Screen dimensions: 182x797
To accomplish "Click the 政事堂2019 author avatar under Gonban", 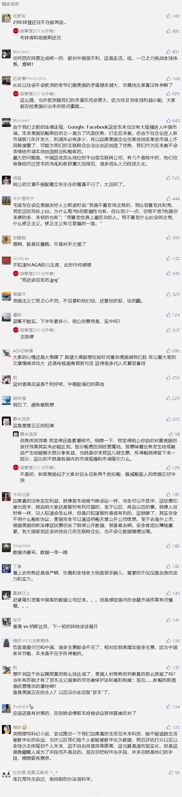I will point(16,273).
